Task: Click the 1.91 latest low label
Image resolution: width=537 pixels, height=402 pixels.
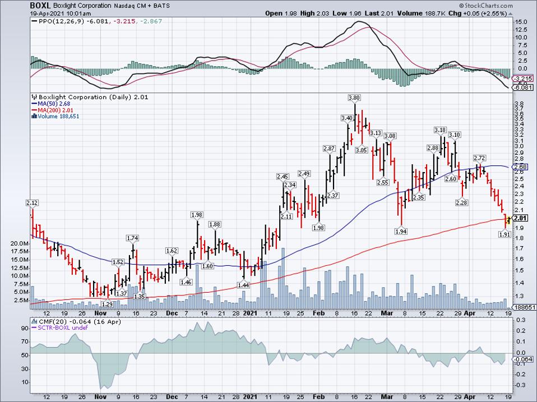Action: coord(505,234)
